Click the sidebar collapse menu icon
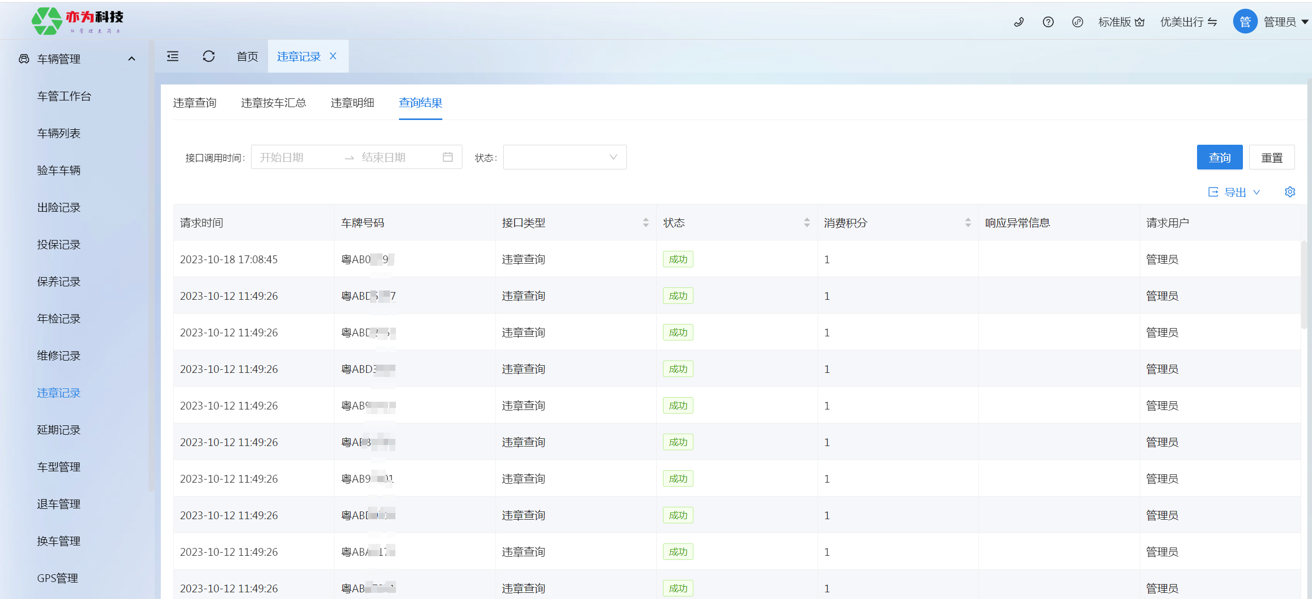This screenshot has height=599, width=1312. pos(173,56)
